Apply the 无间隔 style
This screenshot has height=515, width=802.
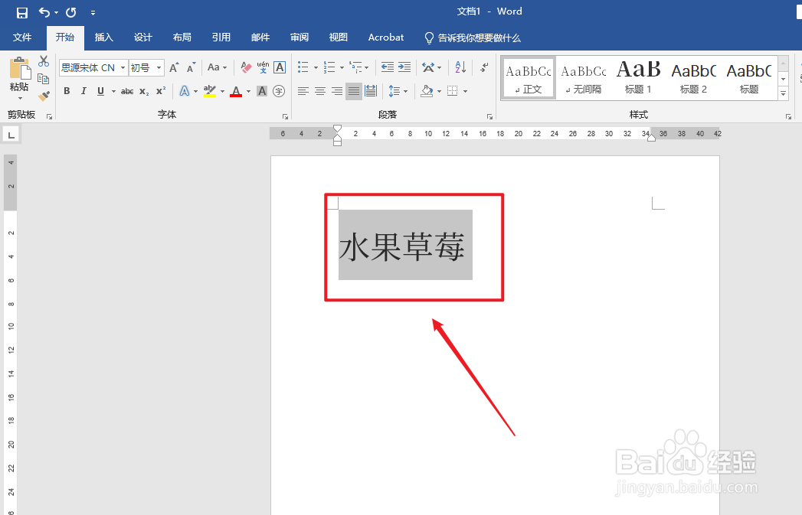click(583, 77)
